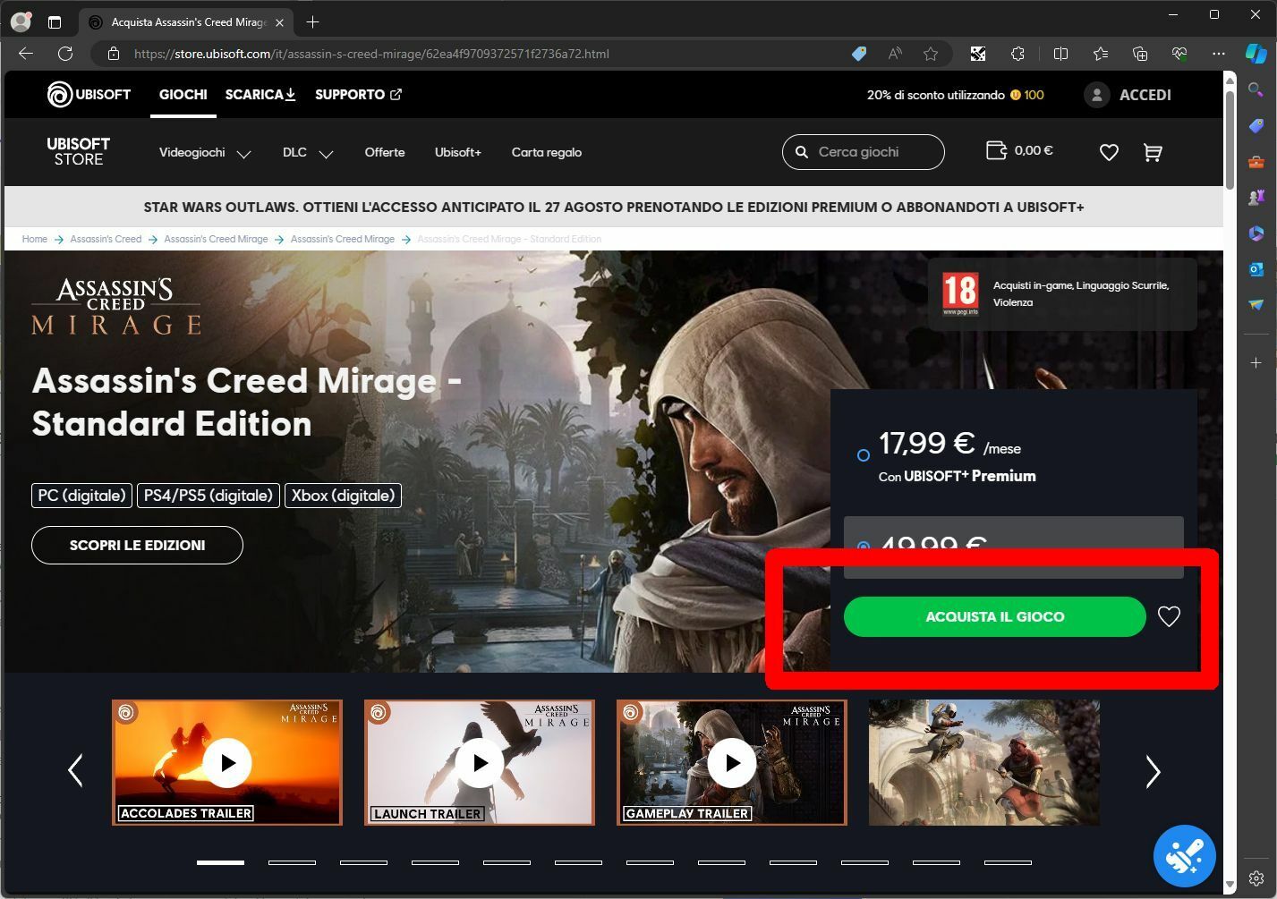1277x899 pixels.
Task: Click the first carousel page indicator
Action: [x=220, y=862]
